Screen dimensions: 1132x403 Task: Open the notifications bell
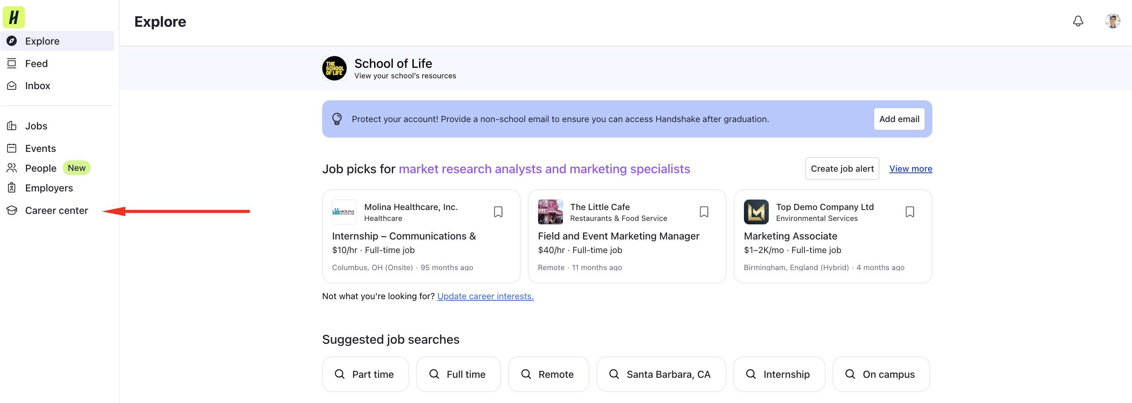point(1077,21)
